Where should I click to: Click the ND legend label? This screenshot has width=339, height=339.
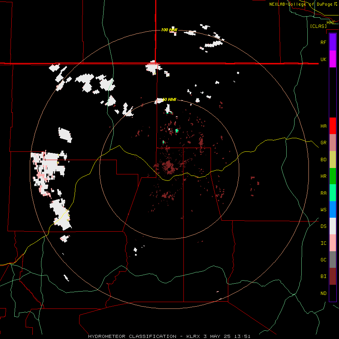tap(323, 293)
